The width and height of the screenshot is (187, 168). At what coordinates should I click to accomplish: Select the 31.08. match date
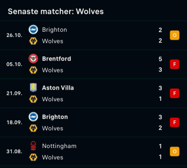(14, 151)
